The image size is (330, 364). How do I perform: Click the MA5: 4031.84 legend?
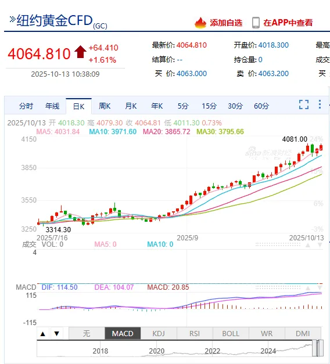58,132
